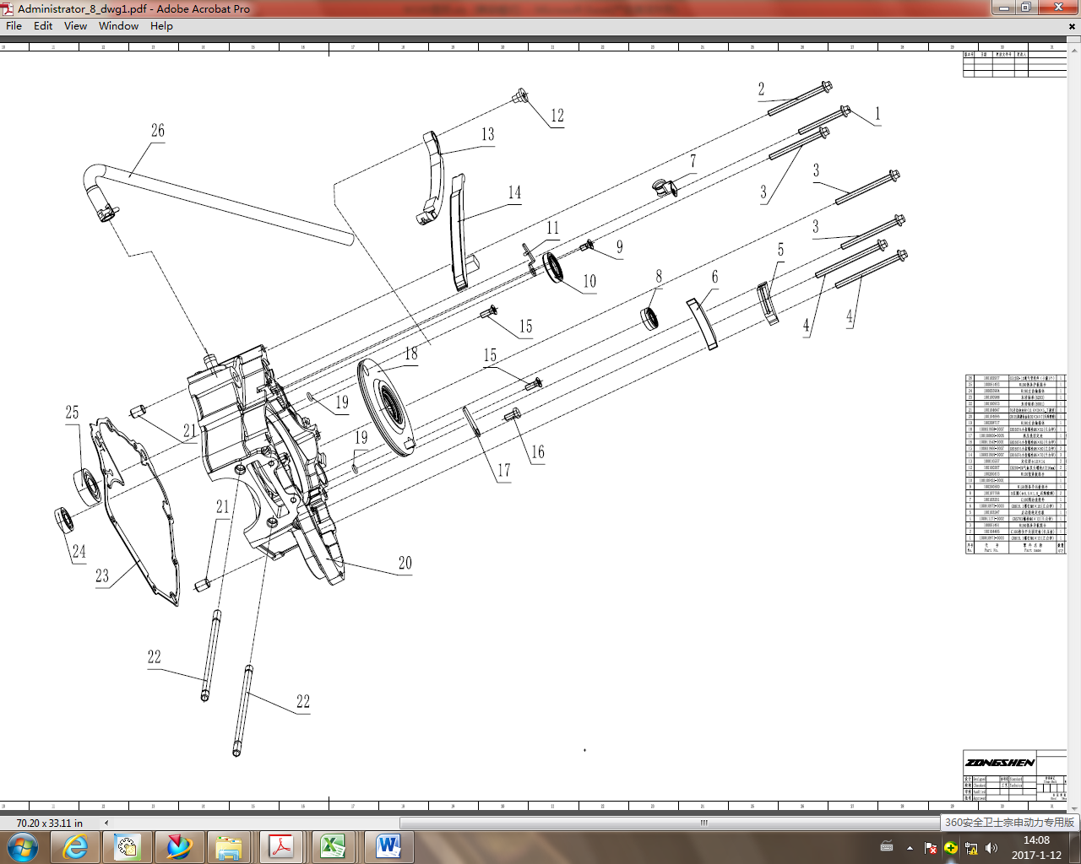Image resolution: width=1081 pixels, height=864 pixels.
Task: Click the Windows Start orb
Action: pos(23,846)
